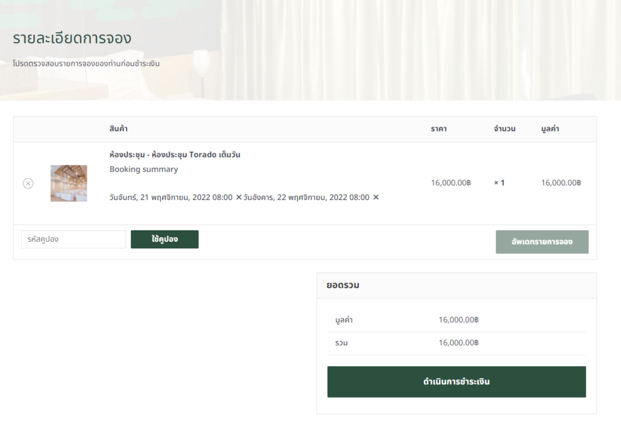The height and width of the screenshot is (423, 621).
Task: Focus the รหัสคูปอง coupon code field
Action: pos(73,239)
